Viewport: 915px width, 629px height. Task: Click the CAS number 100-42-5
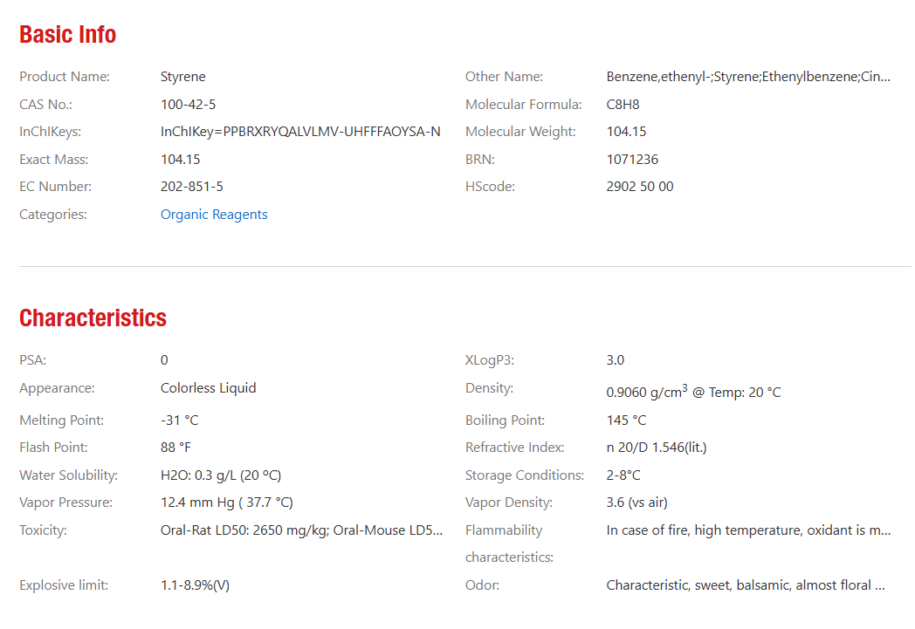pos(188,105)
